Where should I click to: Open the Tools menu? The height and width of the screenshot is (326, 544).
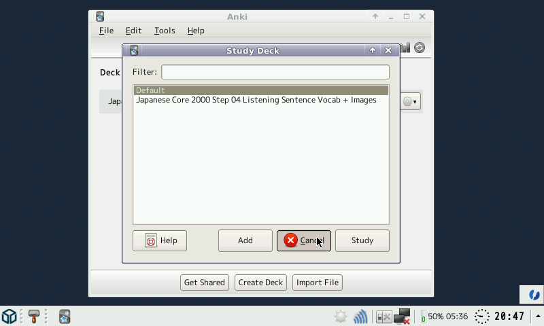coord(165,31)
